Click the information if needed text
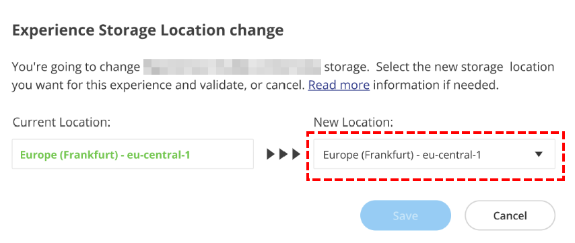 [x=436, y=85]
